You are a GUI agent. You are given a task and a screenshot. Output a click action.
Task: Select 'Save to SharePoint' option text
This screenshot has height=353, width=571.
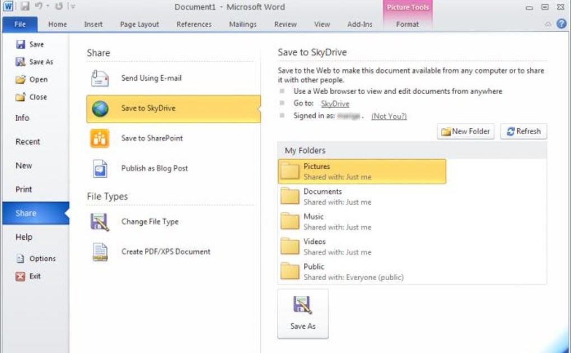(152, 138)
